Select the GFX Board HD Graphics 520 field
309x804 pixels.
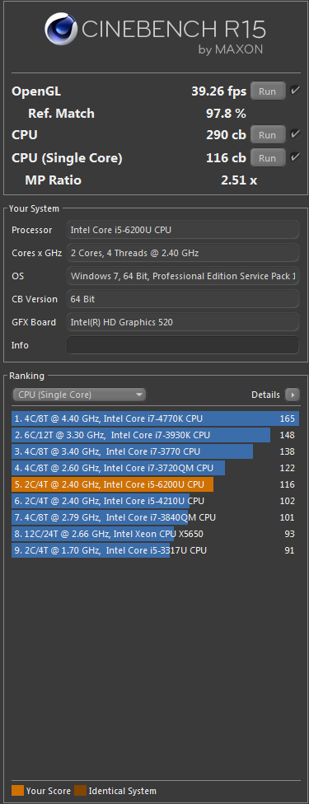(x=183, y=323)
